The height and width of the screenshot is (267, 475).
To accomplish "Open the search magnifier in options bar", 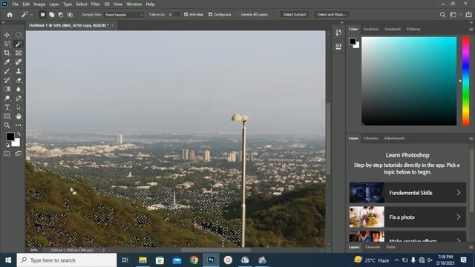I will 442,15.
